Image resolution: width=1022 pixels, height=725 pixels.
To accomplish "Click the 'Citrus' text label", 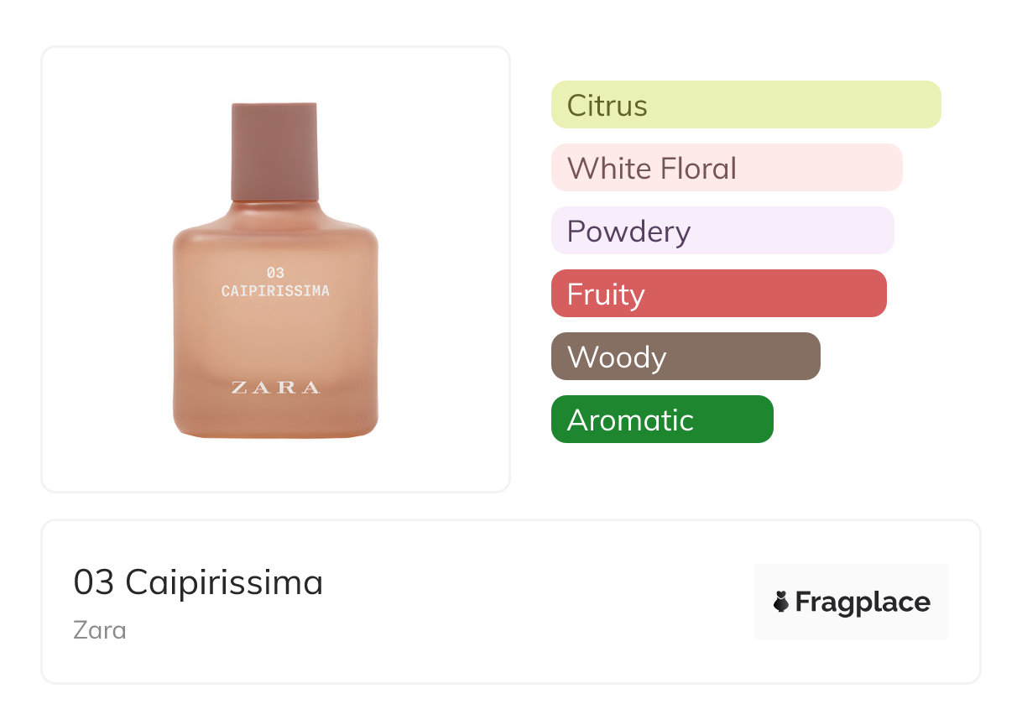I will (607, 106).
